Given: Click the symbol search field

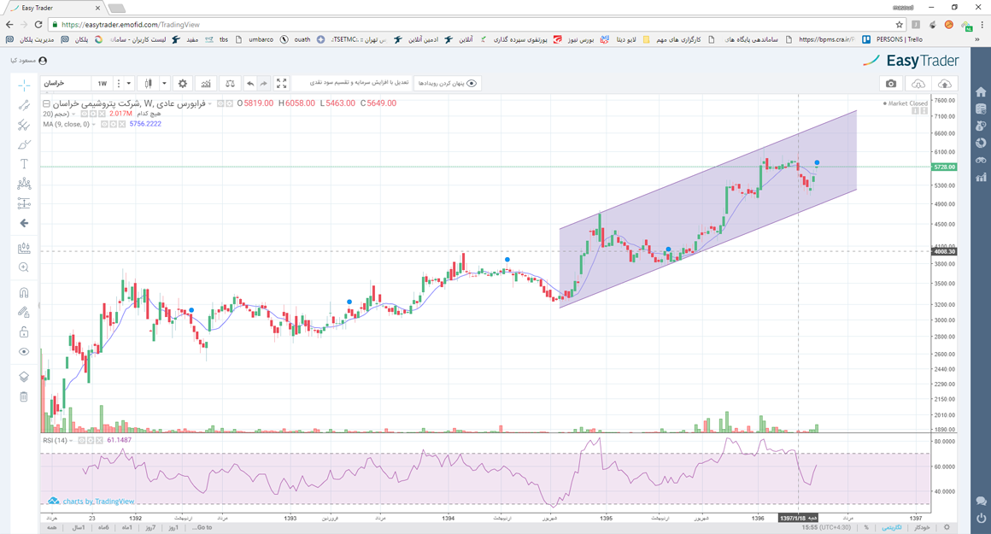Looking at the screenshot, I should click(x=66, y=84).
